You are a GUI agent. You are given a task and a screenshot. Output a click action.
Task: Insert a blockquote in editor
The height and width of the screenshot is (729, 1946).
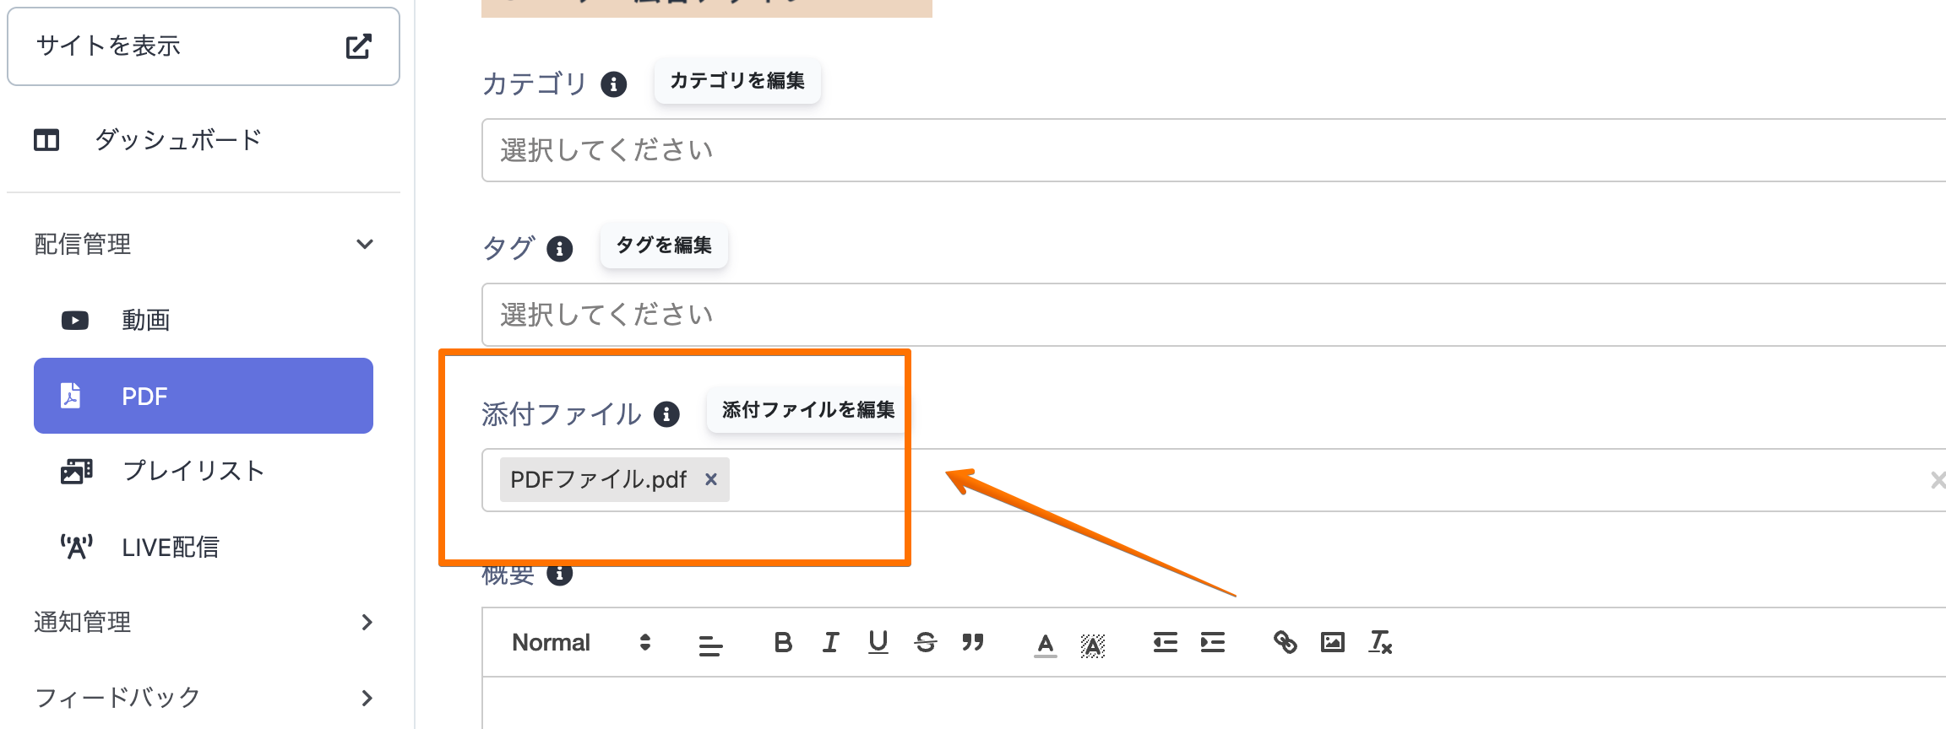(x=972, y=643)
